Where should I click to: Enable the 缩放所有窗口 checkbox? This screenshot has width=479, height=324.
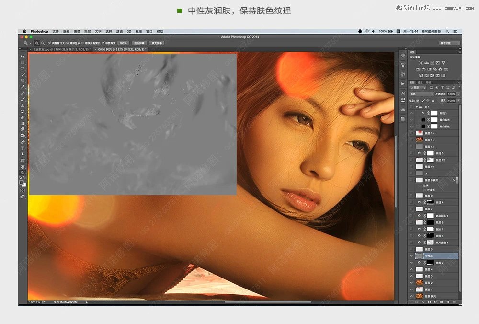click(82, 43)
